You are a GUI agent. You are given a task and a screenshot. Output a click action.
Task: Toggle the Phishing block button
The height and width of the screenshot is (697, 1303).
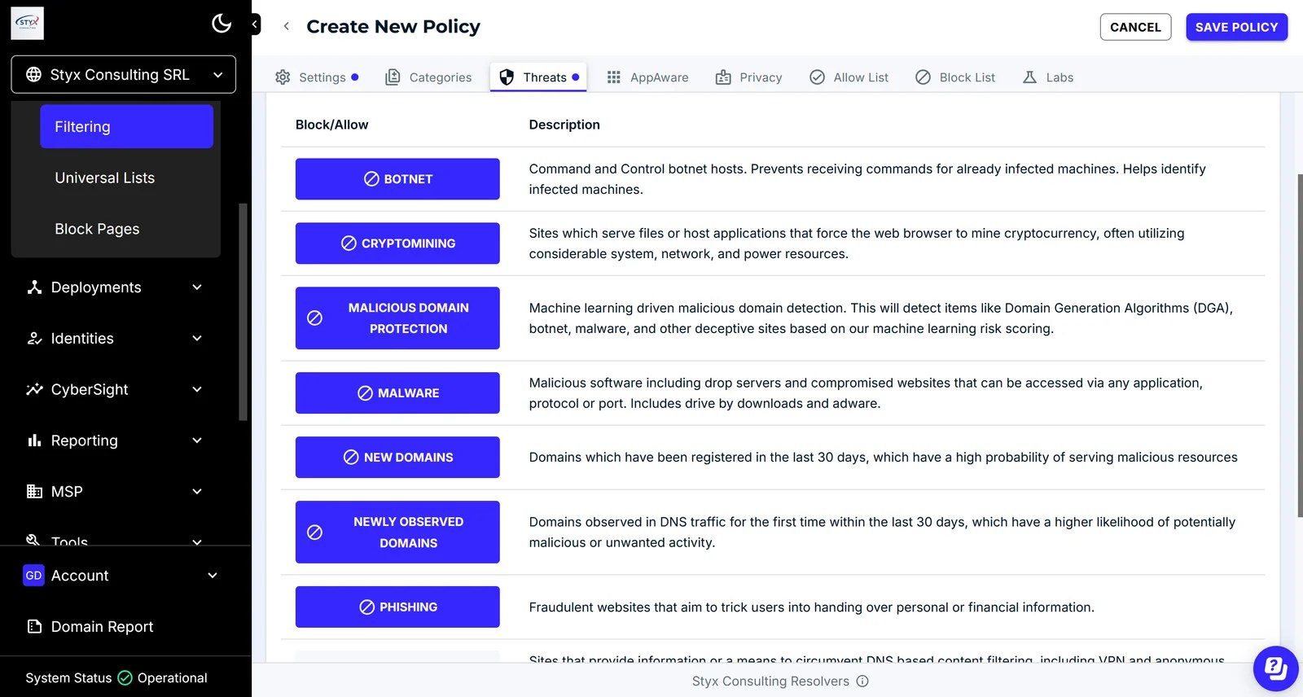pos(397,607)
